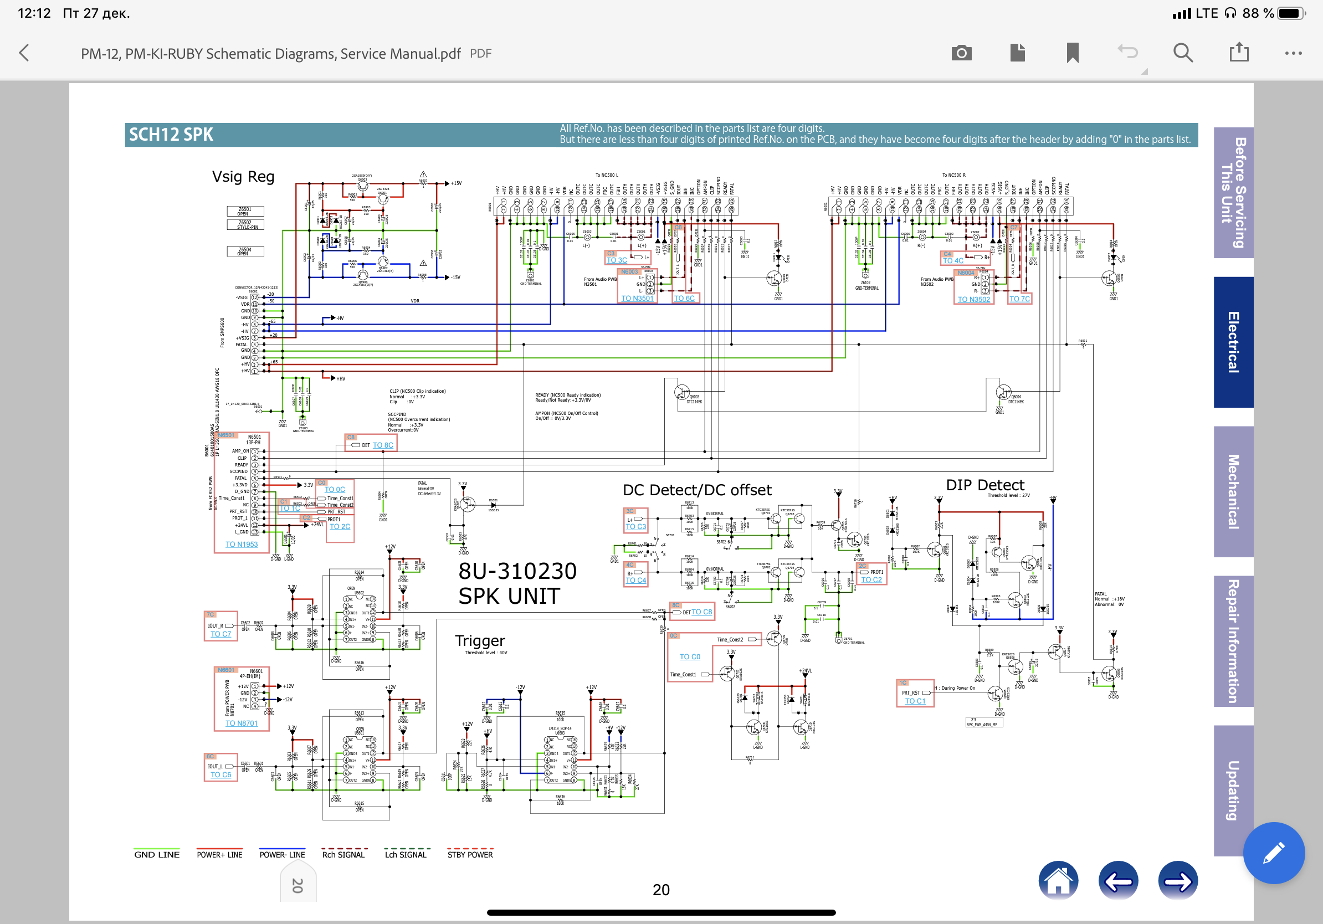This screenshot has width=1323, height=924.
Task: Go back using the back chevron
Action: pos(24,53)
